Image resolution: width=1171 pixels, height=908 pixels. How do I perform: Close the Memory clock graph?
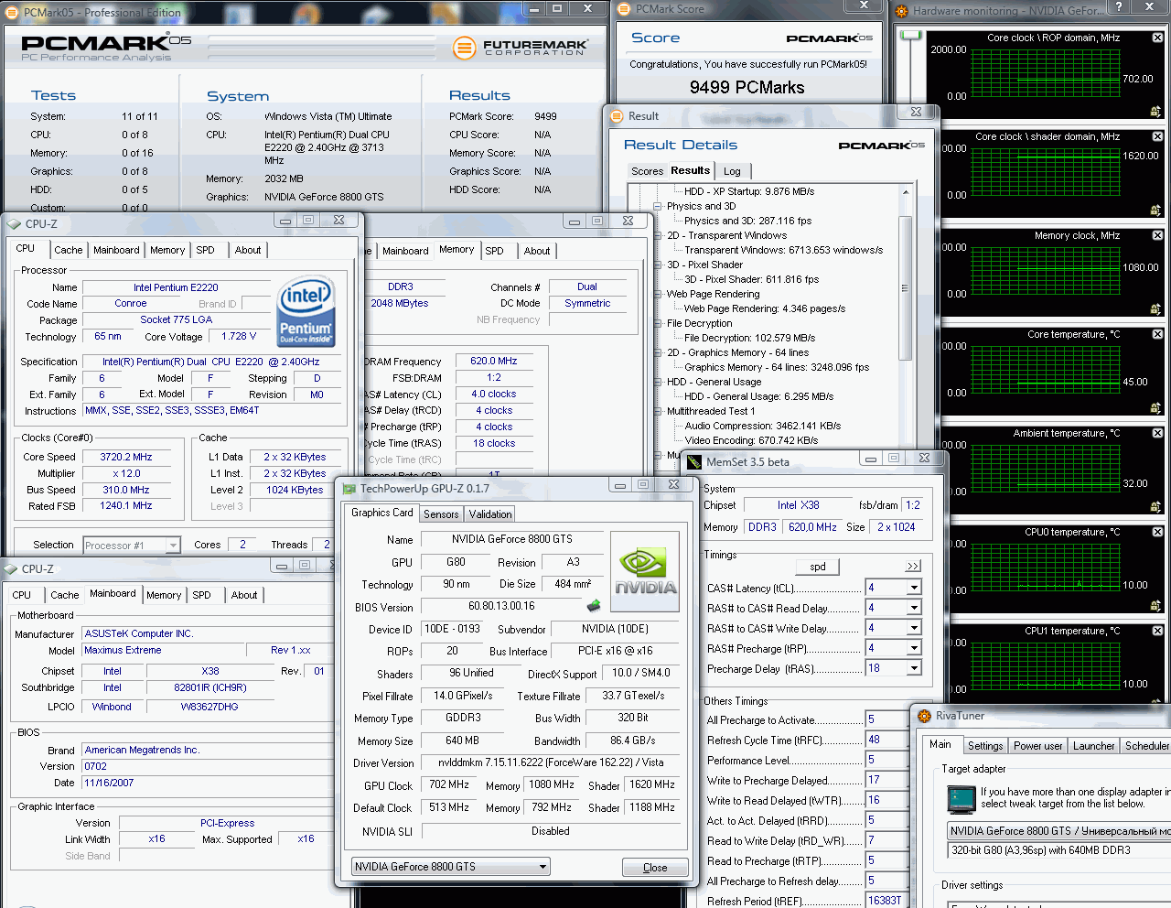[x=1157, y=235]
